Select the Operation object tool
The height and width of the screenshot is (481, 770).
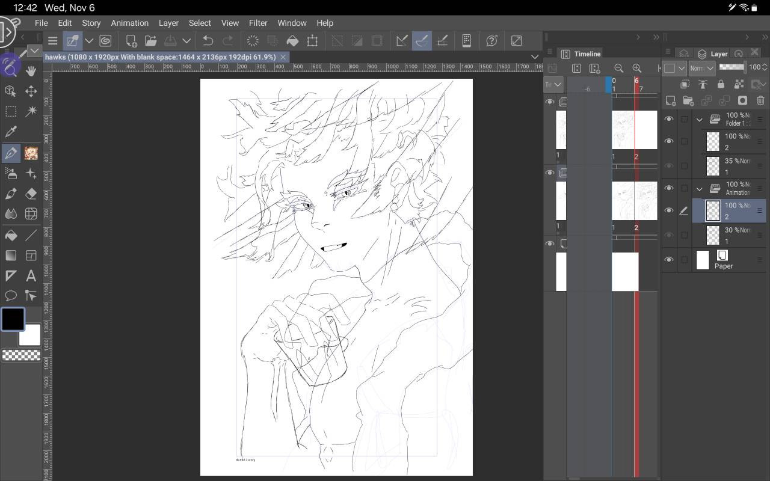tap(11, 91)
